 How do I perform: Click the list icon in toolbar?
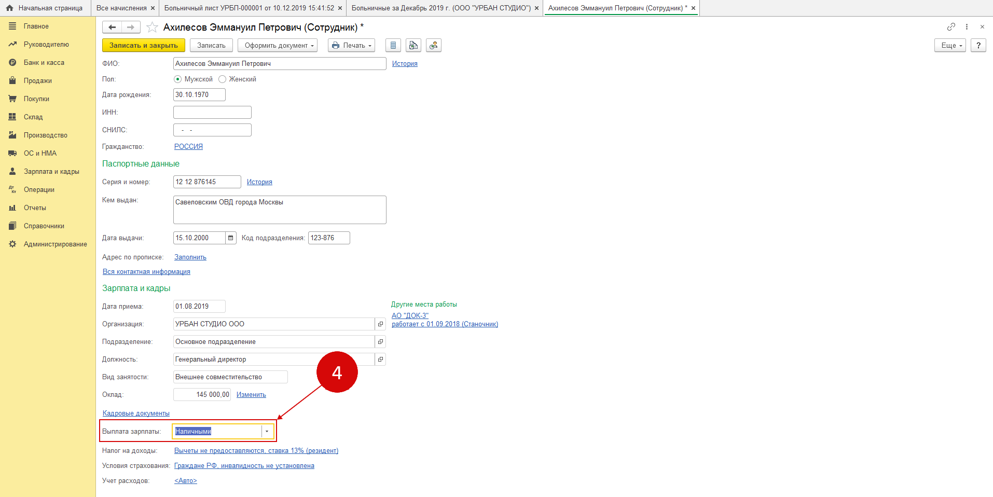(x=393, y=46)
